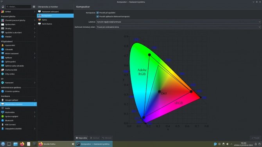
Task: Open the Vzhled appearance category
Action: click(18, 12)
